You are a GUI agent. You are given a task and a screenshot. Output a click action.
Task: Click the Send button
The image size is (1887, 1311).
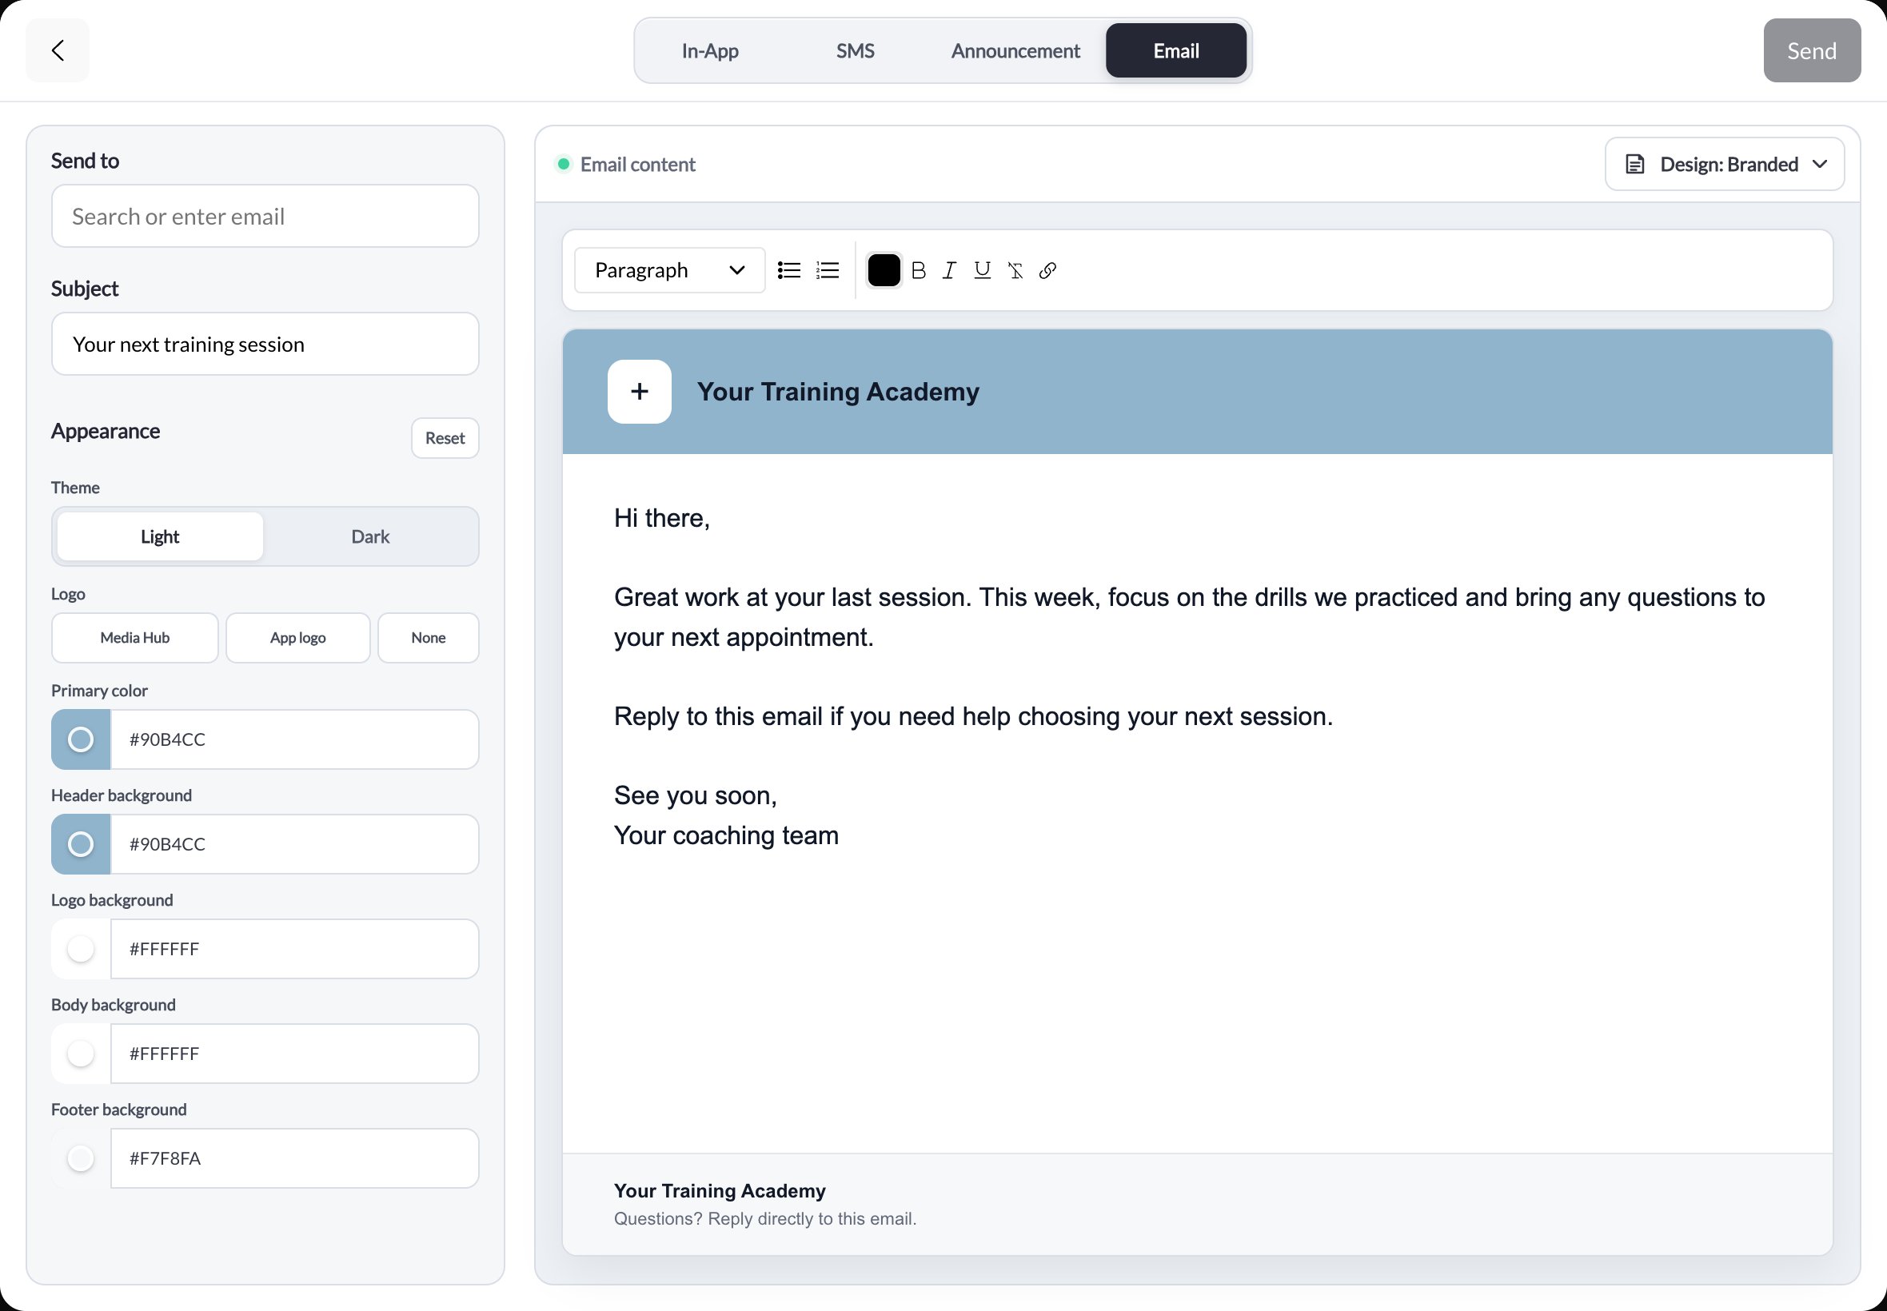1811,51
